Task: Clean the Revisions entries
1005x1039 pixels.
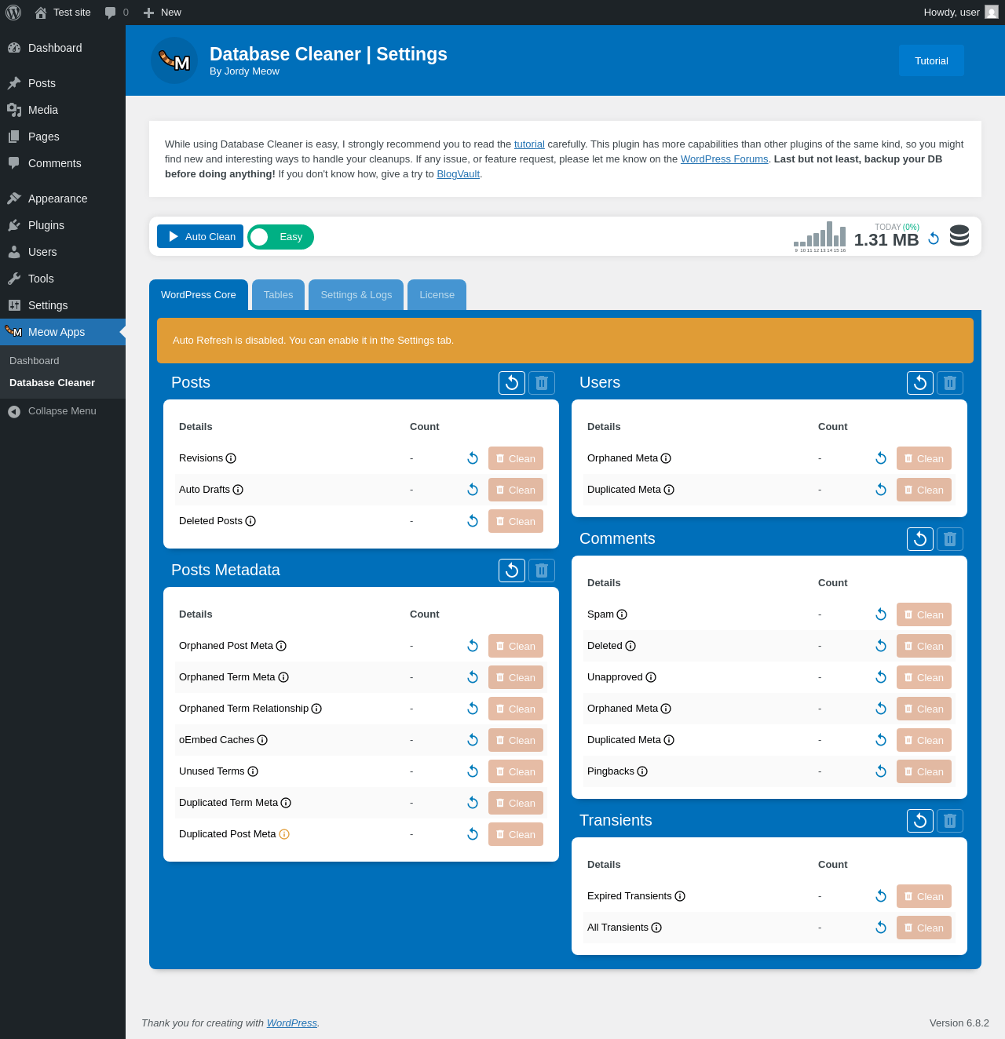Action: click(x=516, y=458)
